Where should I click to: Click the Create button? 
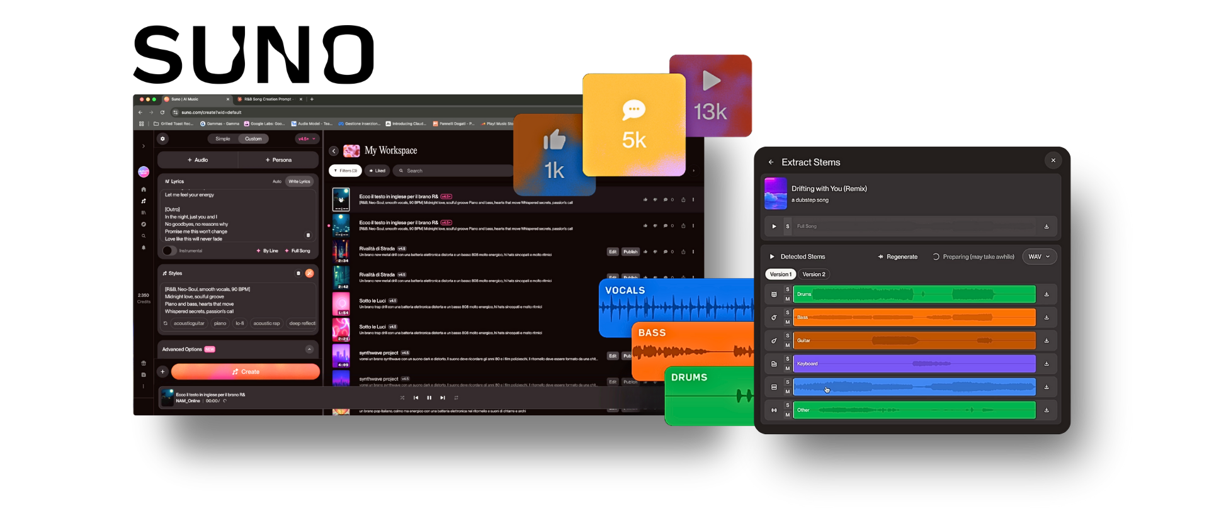246,372
